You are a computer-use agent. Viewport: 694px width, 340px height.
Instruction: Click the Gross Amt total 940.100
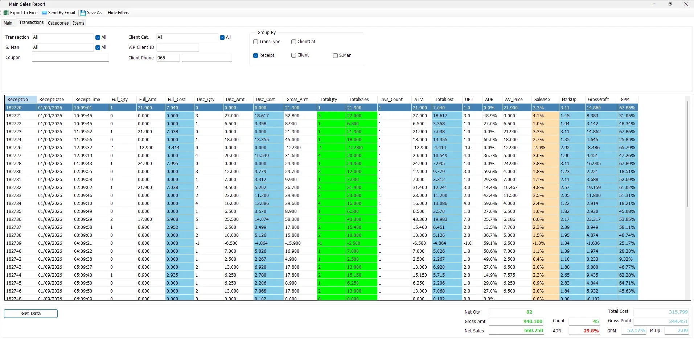coord(516,322)
